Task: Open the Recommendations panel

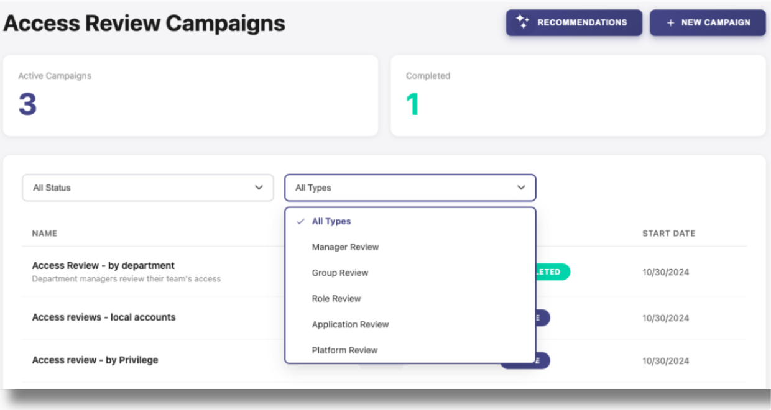Action: (573, 22)
